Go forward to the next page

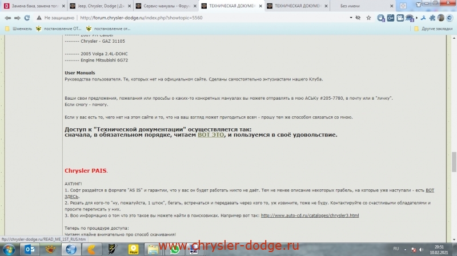[x=18, y=18]
